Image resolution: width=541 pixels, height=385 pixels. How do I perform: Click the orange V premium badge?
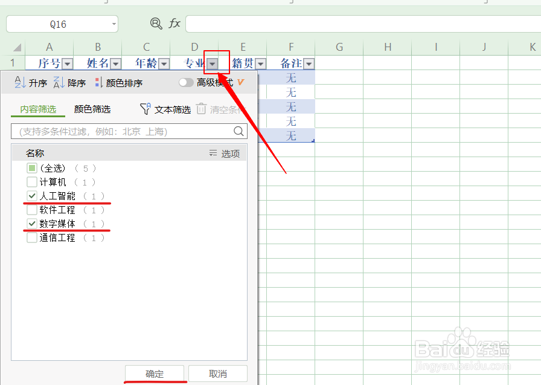pos(240,82)
